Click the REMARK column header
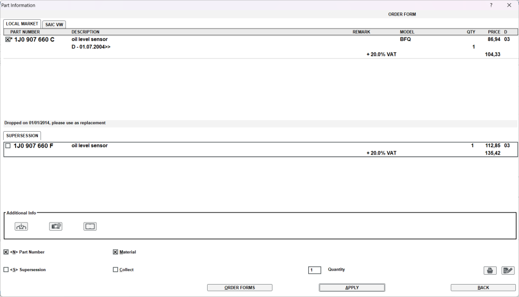This screenshot has width=519, height=297. pos(361,32)
